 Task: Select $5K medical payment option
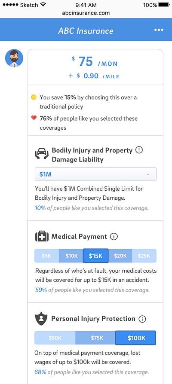pyautogui.click(x=47, y=256)
